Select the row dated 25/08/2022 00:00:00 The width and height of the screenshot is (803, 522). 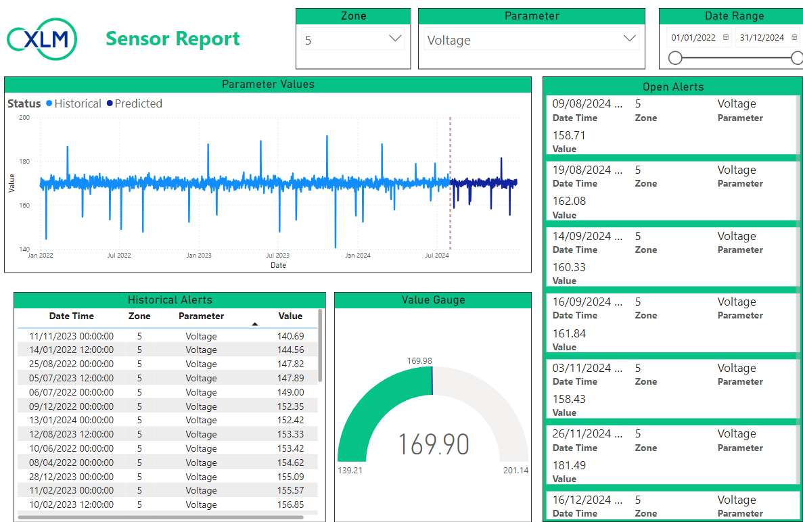[x=168, y=364]
